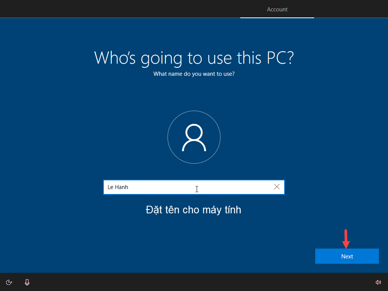Open the Ease of Access icon

(9, 282)
